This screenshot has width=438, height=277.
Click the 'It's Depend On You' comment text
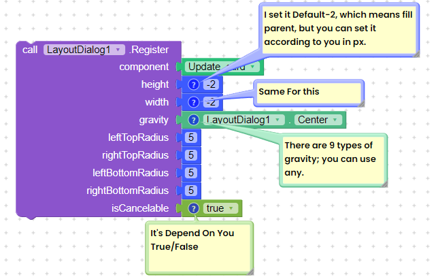pyautogui.click(x=192, y=240)
